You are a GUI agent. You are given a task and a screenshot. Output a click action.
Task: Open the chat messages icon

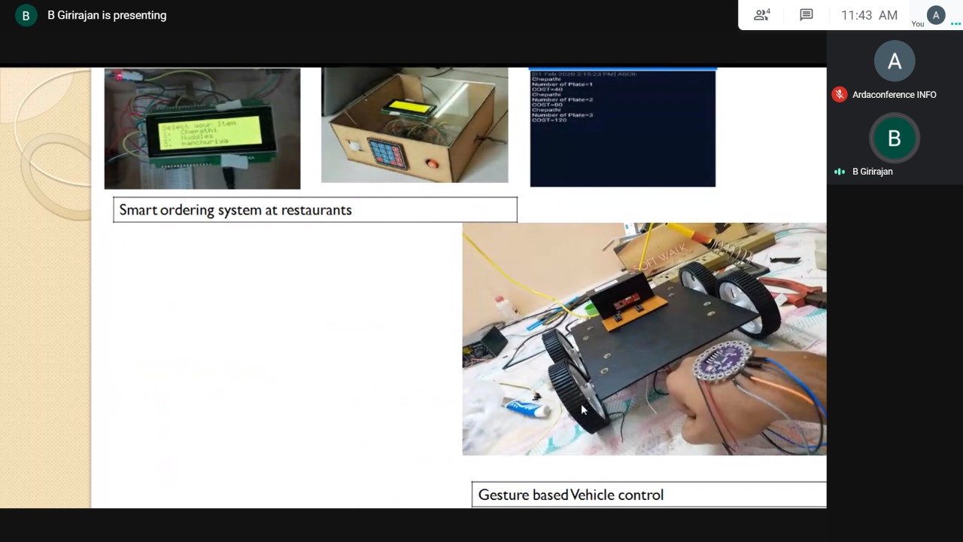807,15
